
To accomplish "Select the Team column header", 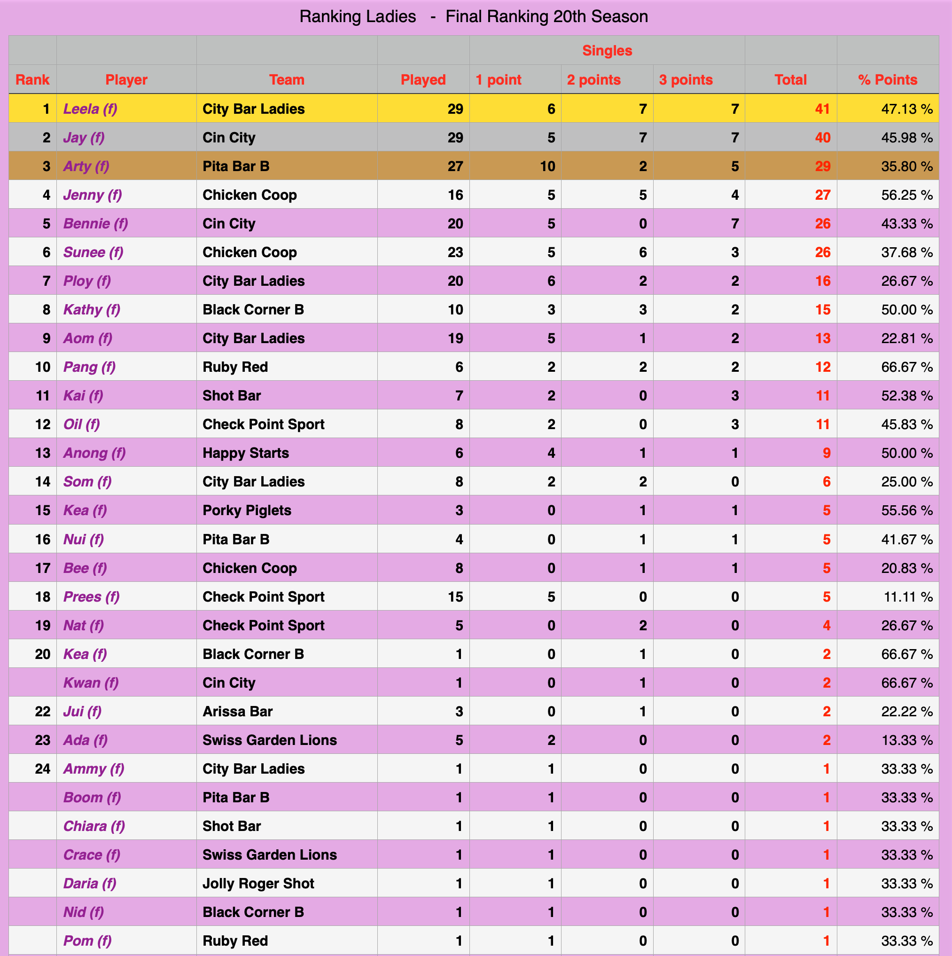I will click(x=275, y=82).
